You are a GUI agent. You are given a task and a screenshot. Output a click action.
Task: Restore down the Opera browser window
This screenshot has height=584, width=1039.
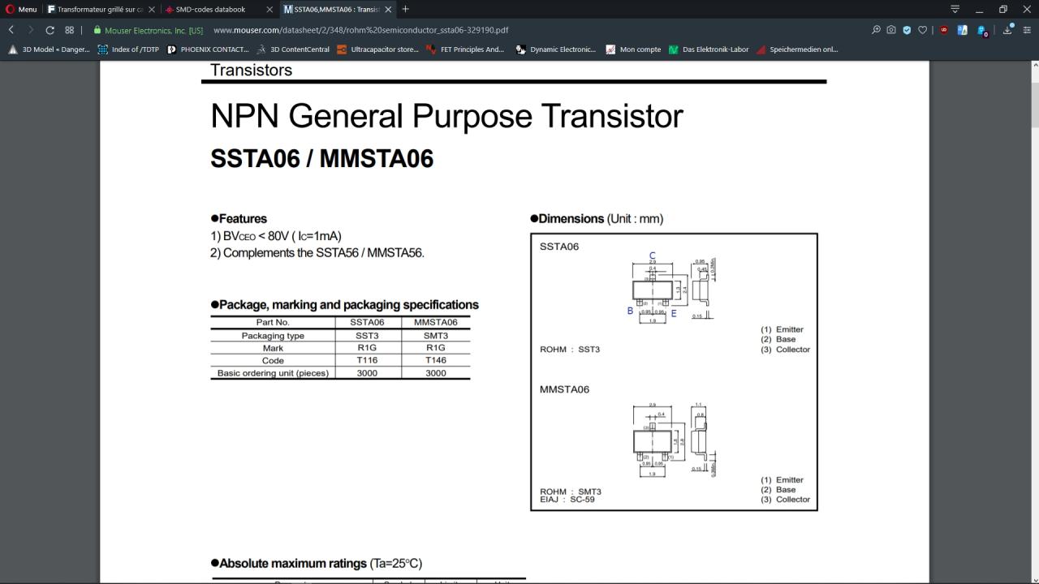[x=1003, y=9]
